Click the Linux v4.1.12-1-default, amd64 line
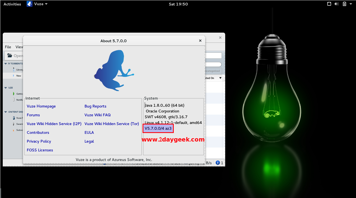This screenshot has height=198, width=356. pos(173,123)
